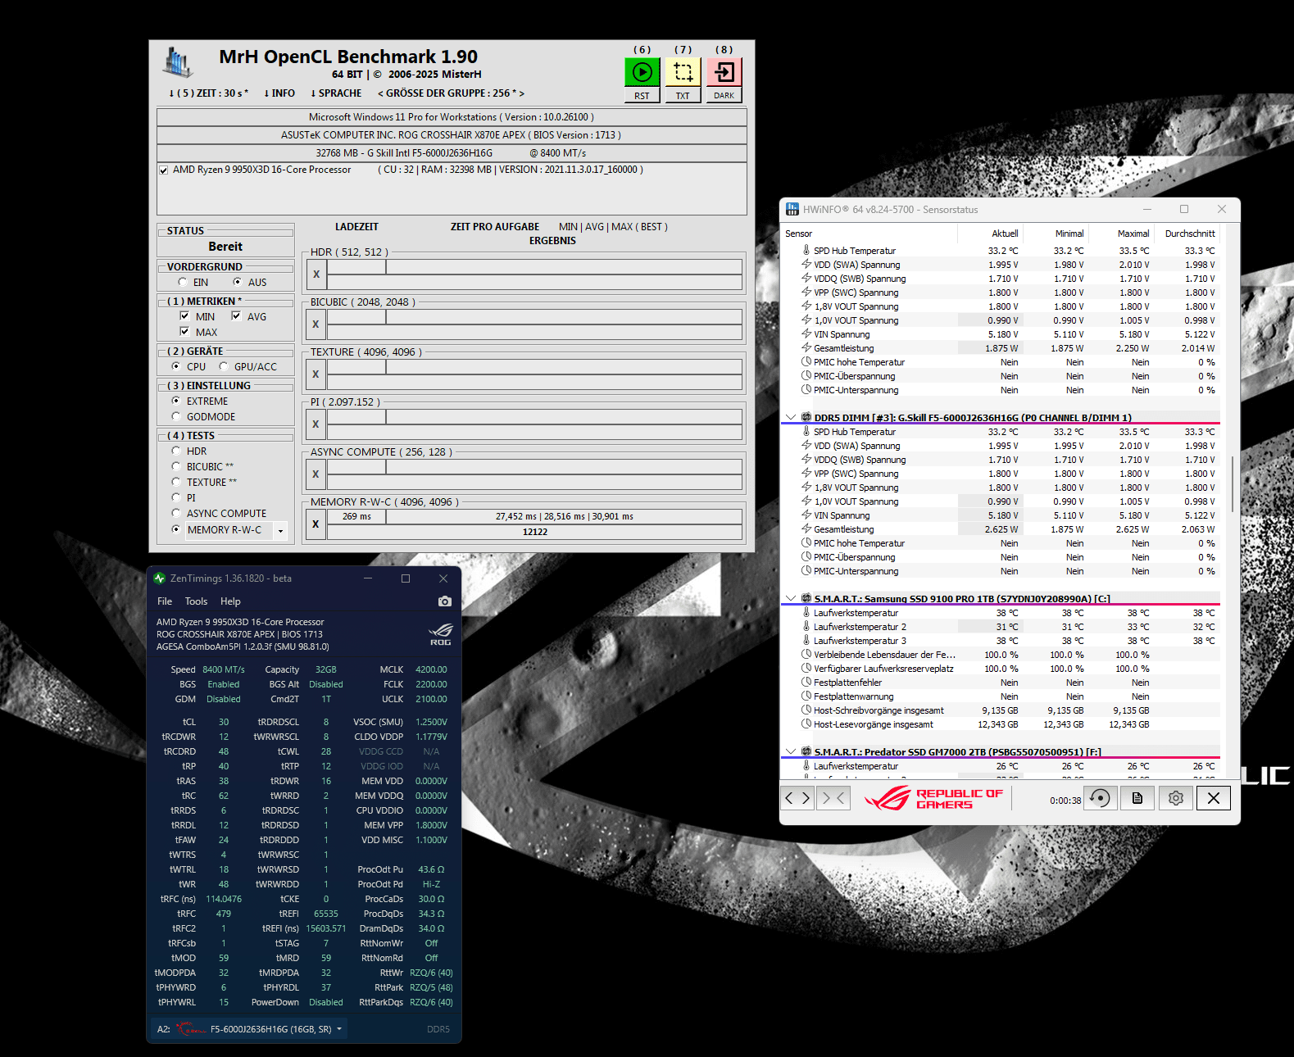Click the X icon beside the PI result

click(316, 424)
